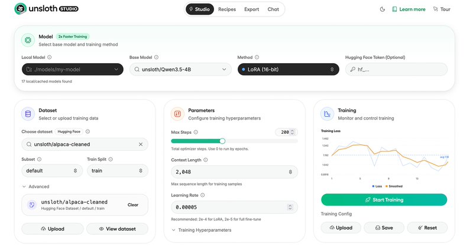Click 'Max sequence length for training samples' text
This screenshot has width=473, height=247.
click(x=206, y=184)
